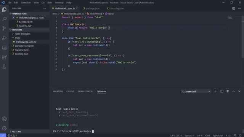
Task: Click VS Code logo in title bar
Action: 3,3
